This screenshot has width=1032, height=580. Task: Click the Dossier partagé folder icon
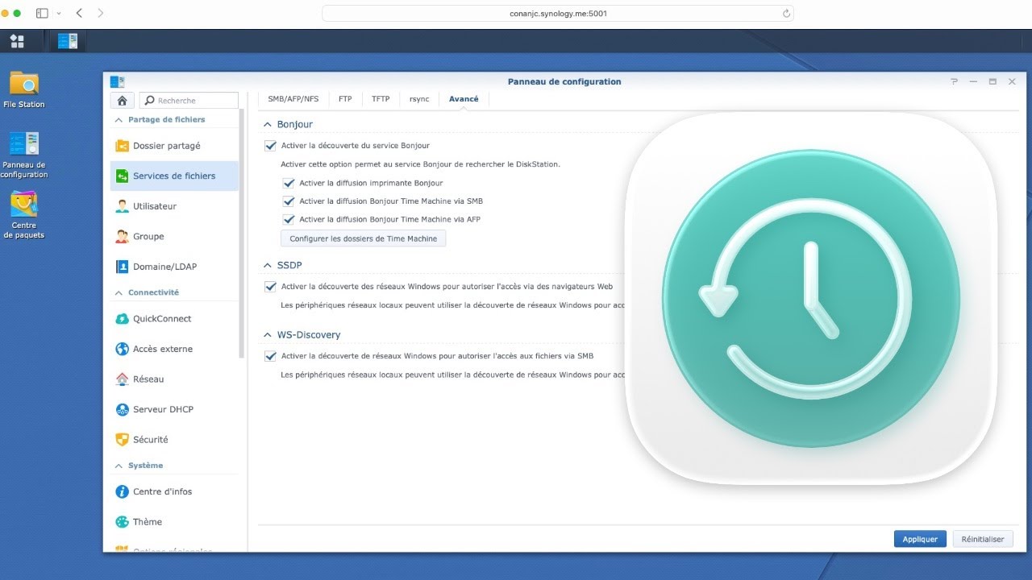tap(122, 146)
